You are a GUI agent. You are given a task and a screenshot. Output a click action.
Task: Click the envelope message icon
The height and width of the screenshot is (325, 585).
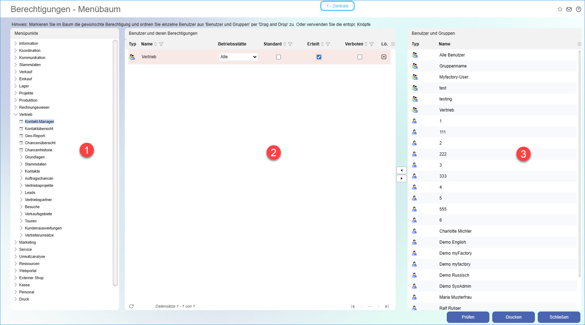click(569, 9)
